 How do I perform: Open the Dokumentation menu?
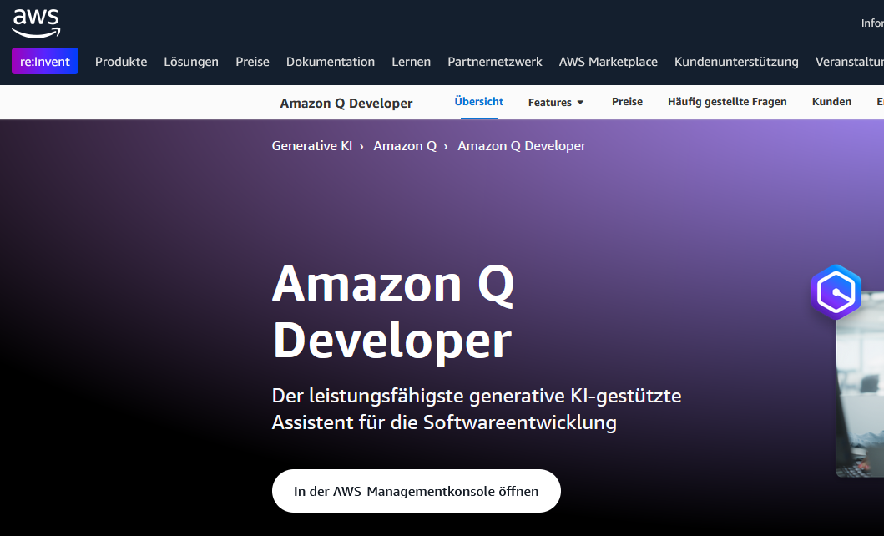331,62
